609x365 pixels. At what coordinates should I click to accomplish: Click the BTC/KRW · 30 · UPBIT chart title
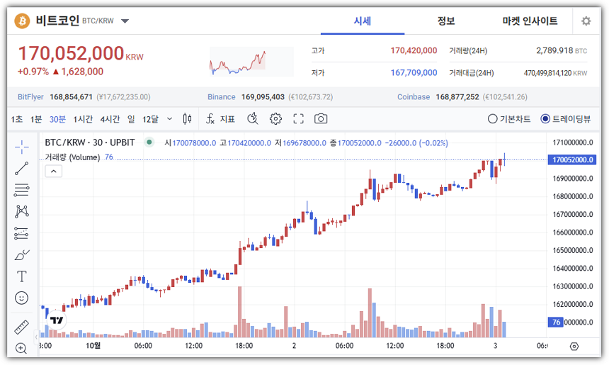coord(90,142)
